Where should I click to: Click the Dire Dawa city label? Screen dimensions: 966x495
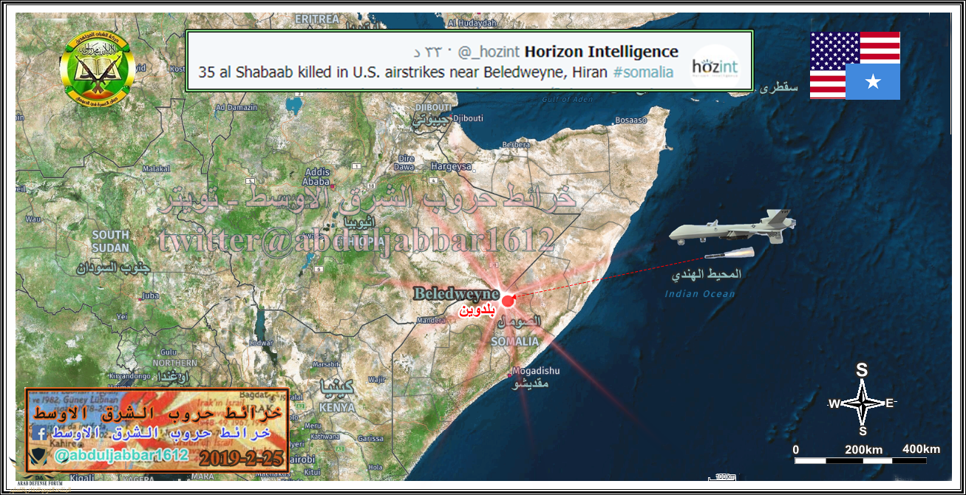[x=406, y=163]
